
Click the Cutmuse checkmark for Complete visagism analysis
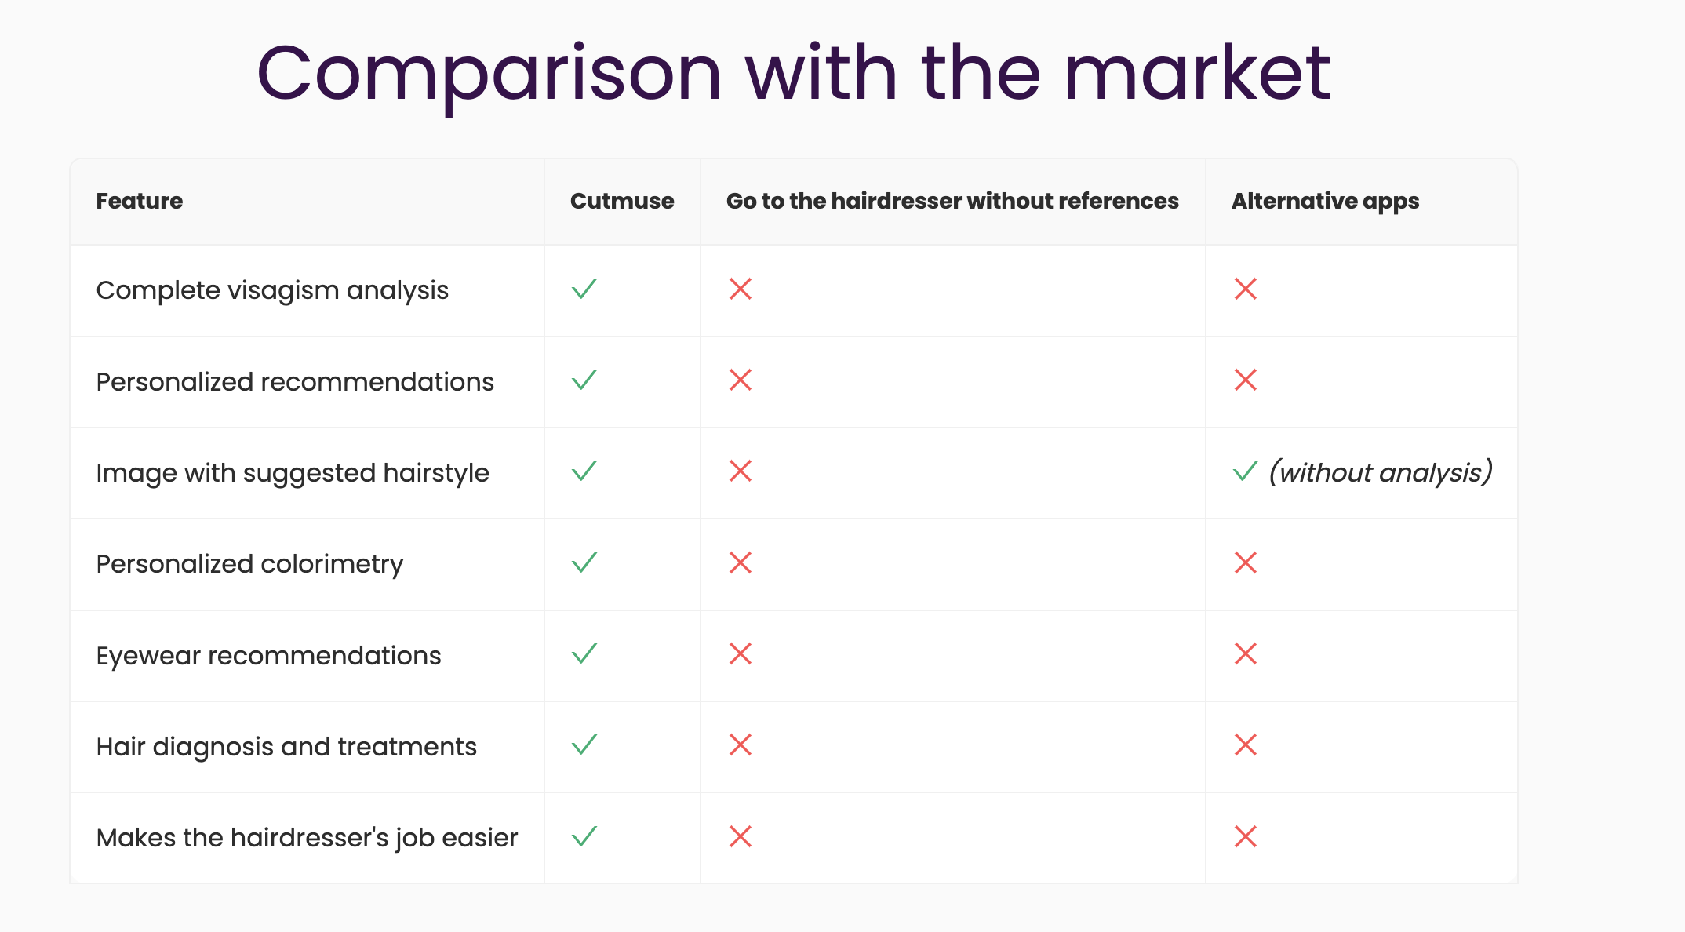coord(584,289)
